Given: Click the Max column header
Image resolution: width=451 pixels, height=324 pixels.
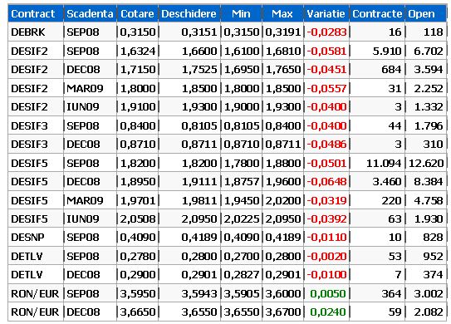Looking at the screenshot, I should (282, 13).
